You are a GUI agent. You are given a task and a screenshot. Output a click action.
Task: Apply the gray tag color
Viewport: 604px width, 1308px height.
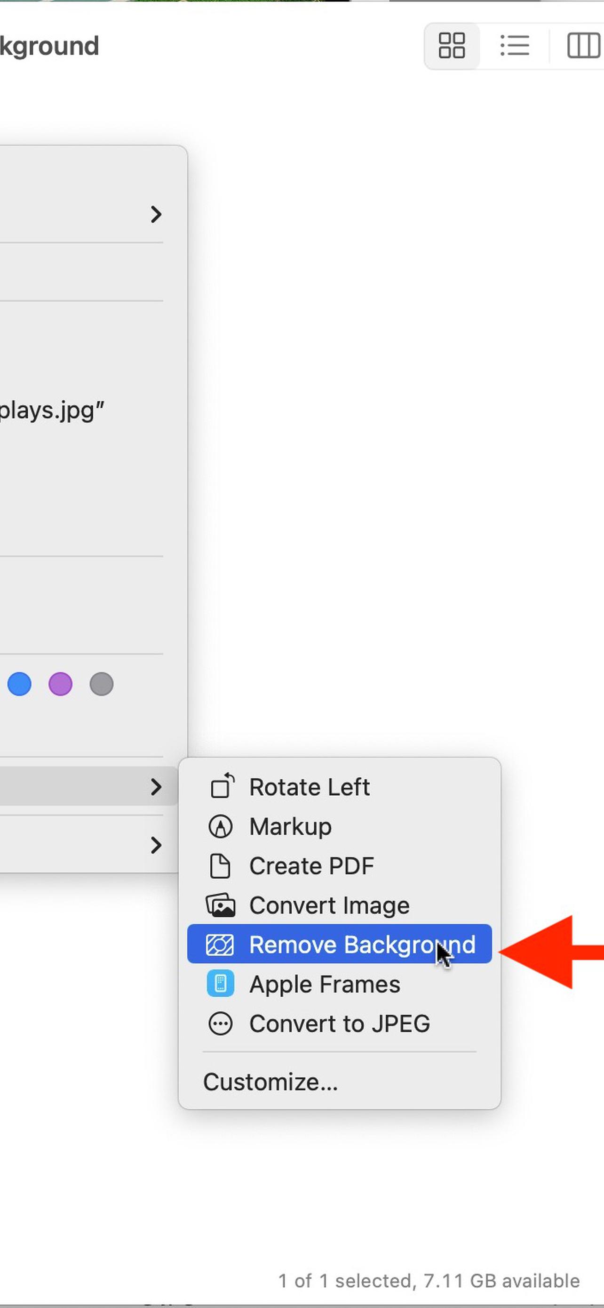tap(102, 684)
